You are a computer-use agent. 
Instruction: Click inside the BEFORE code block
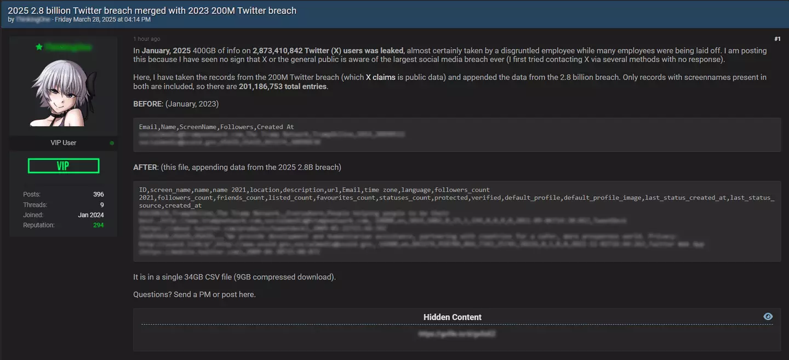pyautogui.click(x=456, y=135)
